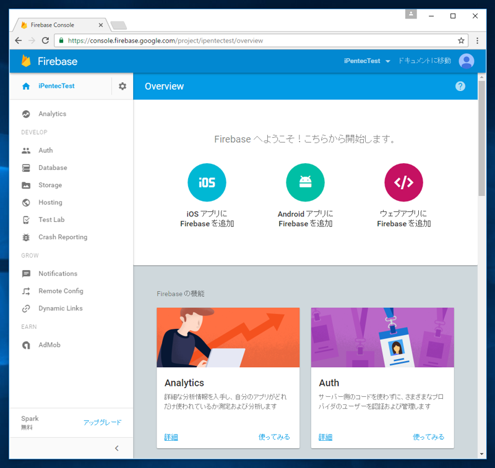Open the project settings gear icon

(123, 86)
